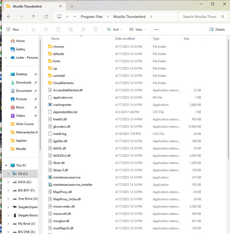Screen dimensions: 230x234
Task: Select the gkcodecs.dll file
Action: (62, 127)
